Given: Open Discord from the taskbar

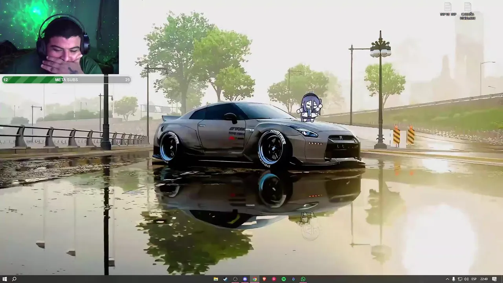Looking at the screenshot, I should [x=245, y=279].
